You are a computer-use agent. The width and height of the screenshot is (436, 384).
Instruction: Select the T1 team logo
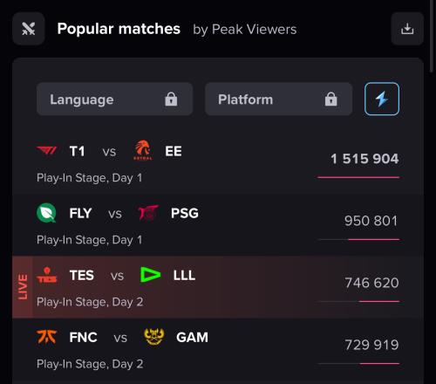click(46, 151)
